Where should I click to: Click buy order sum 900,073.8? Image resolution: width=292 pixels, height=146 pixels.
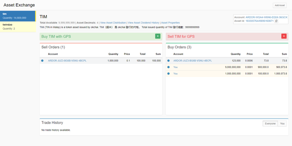pos(282,67)
